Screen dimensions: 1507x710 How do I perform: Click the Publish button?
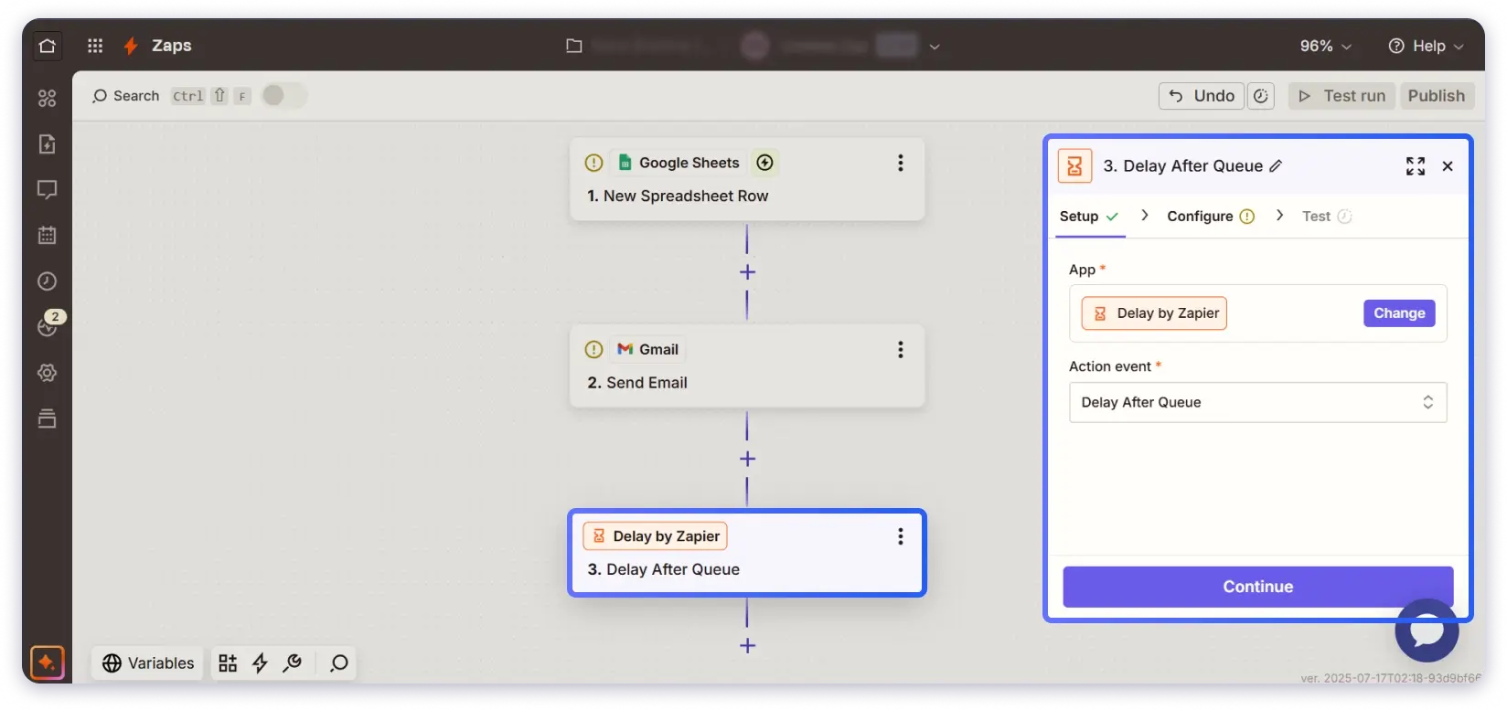1436,96
